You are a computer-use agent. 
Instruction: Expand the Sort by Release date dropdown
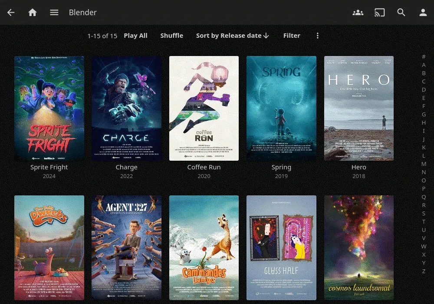click(233, 36)
